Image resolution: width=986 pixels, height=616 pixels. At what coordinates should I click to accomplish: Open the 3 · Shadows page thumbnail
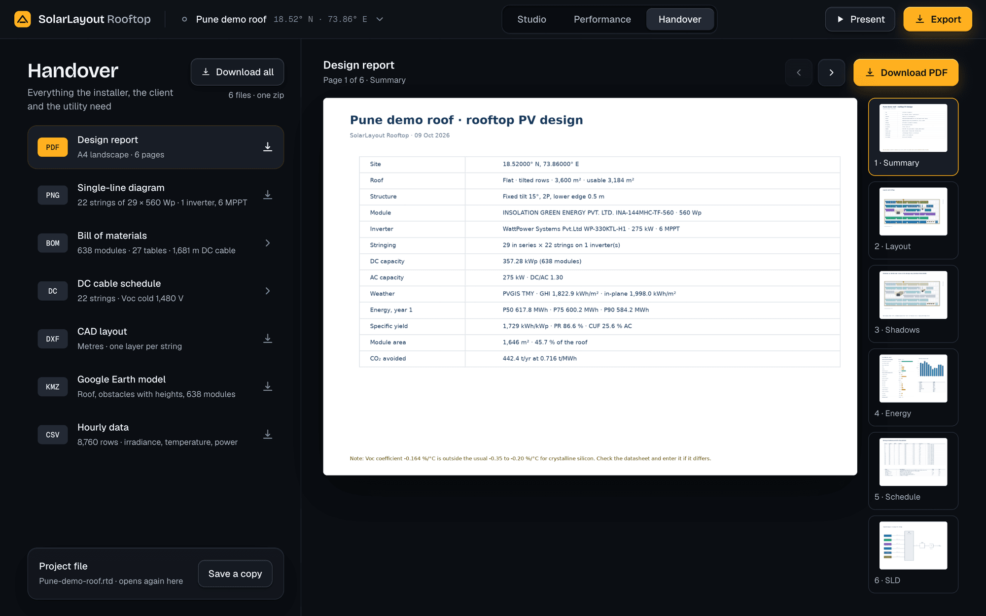pyautogui.click(x=913, y=304)
